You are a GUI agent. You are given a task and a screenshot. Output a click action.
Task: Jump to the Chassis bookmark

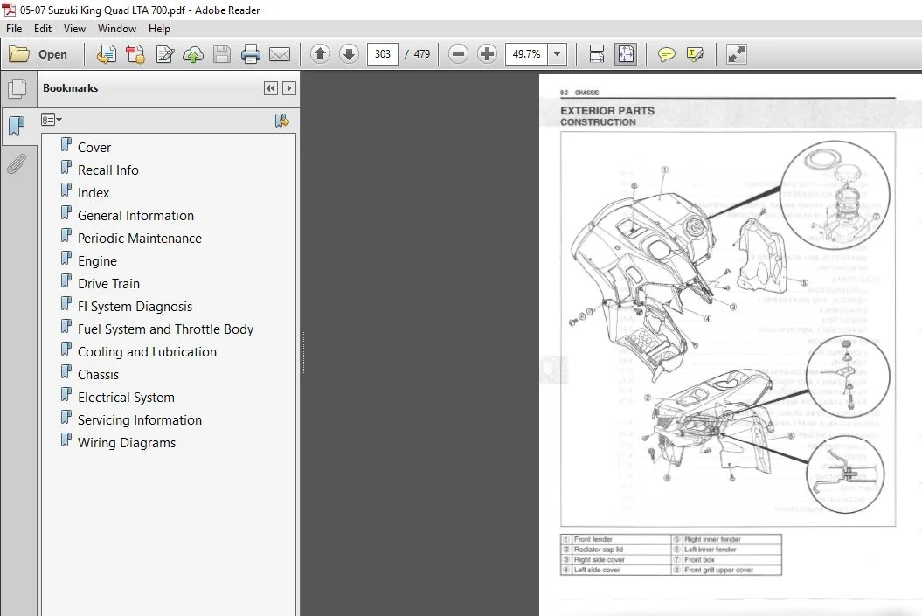(98, 375)
